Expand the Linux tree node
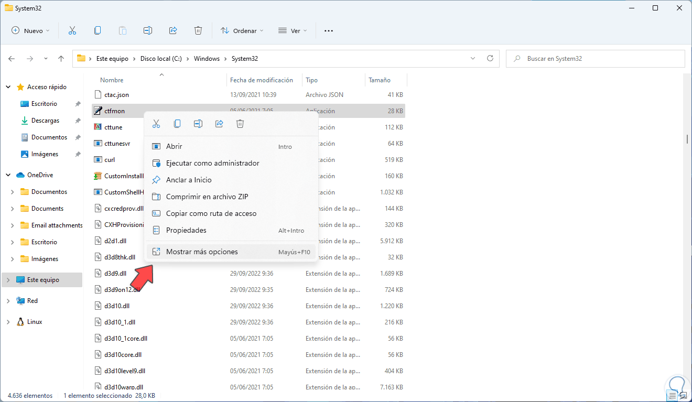The height and width of the screenshot is (402, 692). (8, 322)
